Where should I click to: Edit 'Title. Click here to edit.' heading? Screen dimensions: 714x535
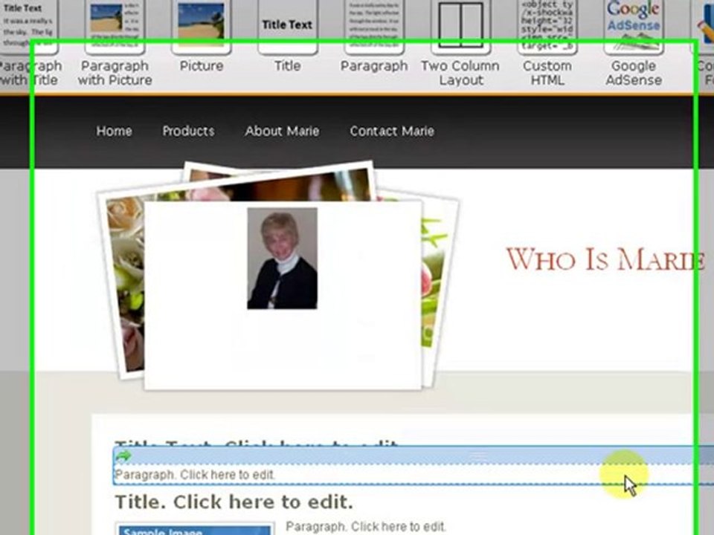click(234, 502)
